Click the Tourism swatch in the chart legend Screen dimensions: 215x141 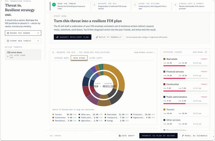[x=53, y=114]
